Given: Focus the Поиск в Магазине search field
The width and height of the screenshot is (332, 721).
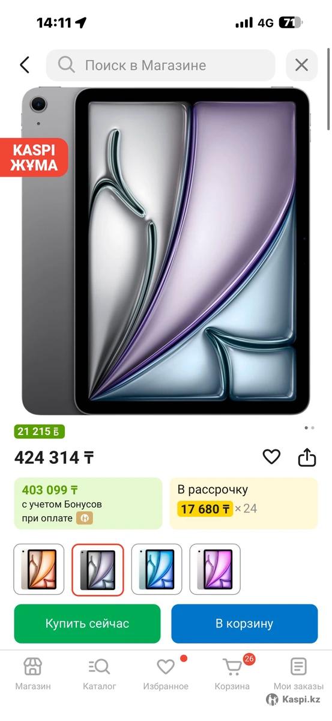Looking at the screenshot, I should [x=161, y=65].
